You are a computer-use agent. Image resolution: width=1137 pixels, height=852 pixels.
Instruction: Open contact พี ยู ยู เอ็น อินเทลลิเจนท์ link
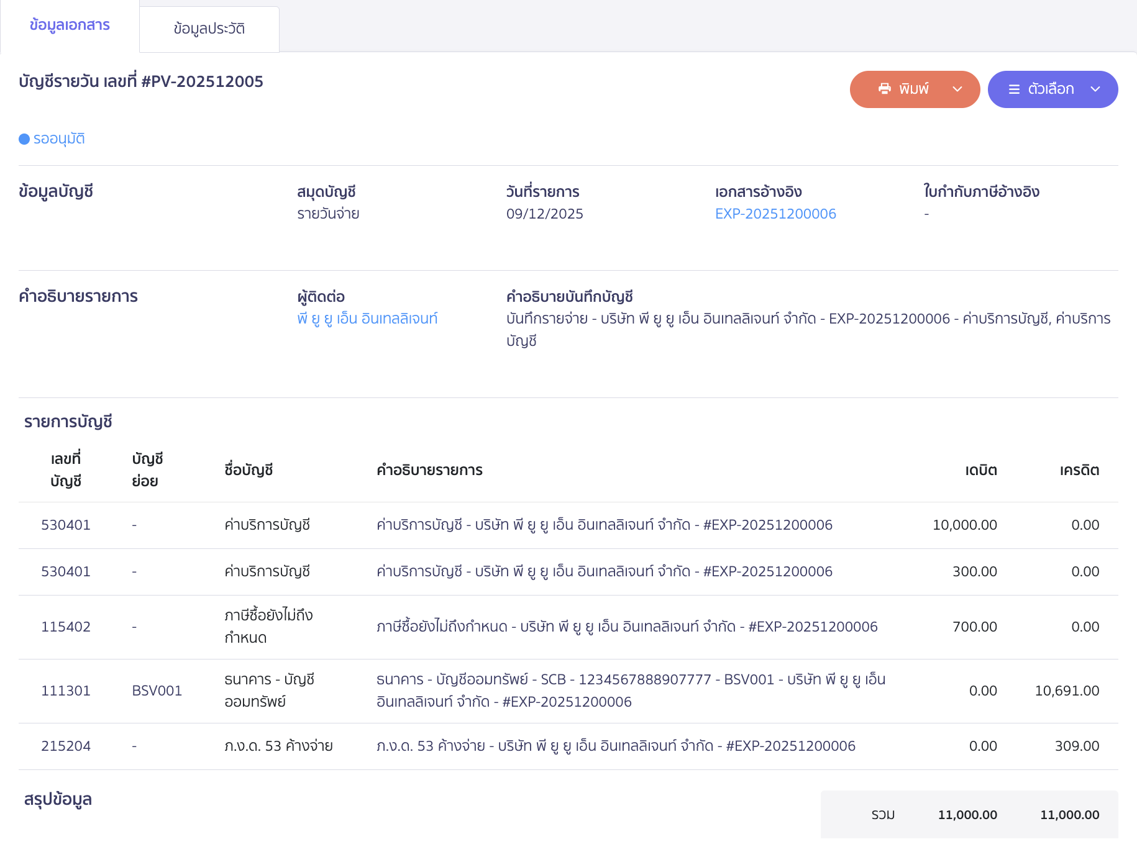point(367,319)
